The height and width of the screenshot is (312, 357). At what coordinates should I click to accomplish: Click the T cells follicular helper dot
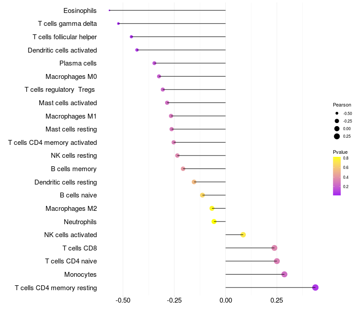click(x=131, y=37)
